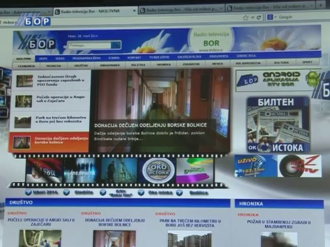
Task: Open the Gledišta text link below filmstrip
Action: 84,192
